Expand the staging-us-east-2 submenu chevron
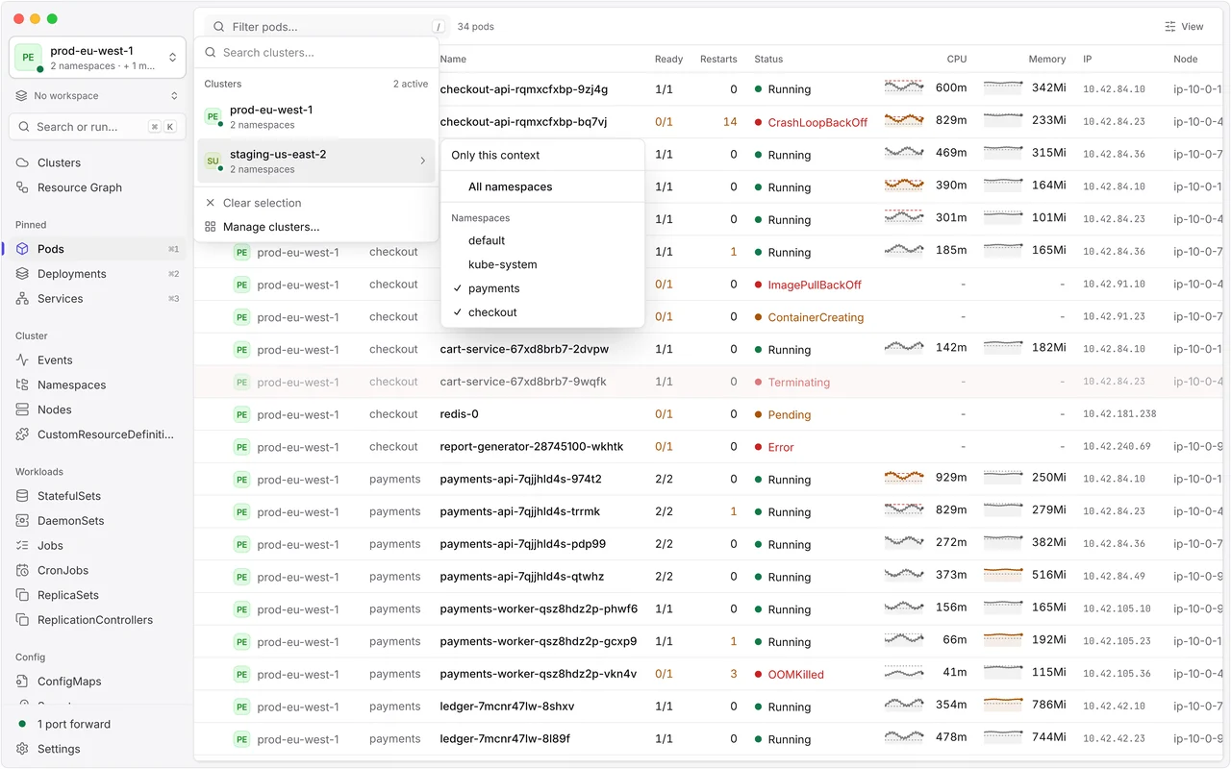Image resolution: width=1231 pixels, height=769 pixels. (423, 161)
